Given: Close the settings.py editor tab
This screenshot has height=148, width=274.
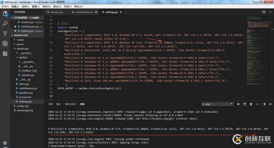Looking at the screenshot, I should [x=121, y=12].
